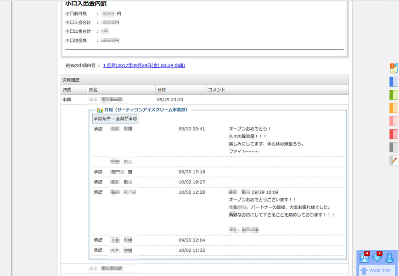Click the pencil edit icon on right sidebar
The height and width of the screenshot is (276, 399).
[x=393, y=160]
